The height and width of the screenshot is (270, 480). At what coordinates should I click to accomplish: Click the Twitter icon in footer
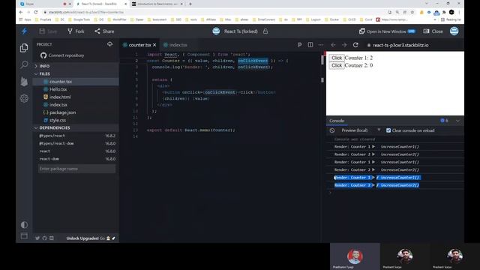(37, 238)
